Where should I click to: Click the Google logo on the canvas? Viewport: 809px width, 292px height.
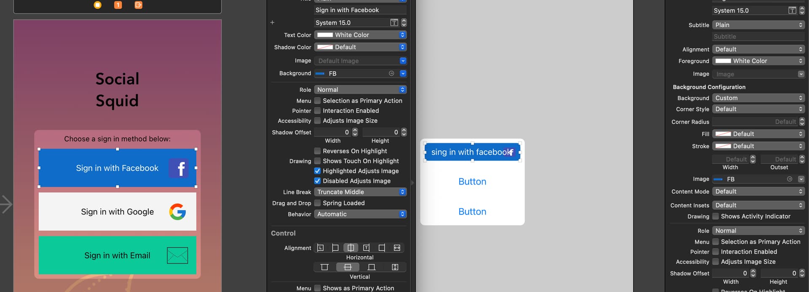tap(177, 212)
